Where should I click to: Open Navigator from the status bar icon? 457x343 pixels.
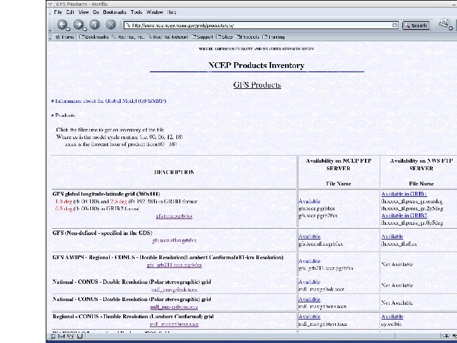pos(53,336)
